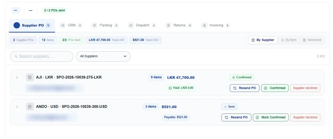Click the LKR 47,700.00 amount in AJI row
This screenshot has width=333, height=139.
pos(181,78)
